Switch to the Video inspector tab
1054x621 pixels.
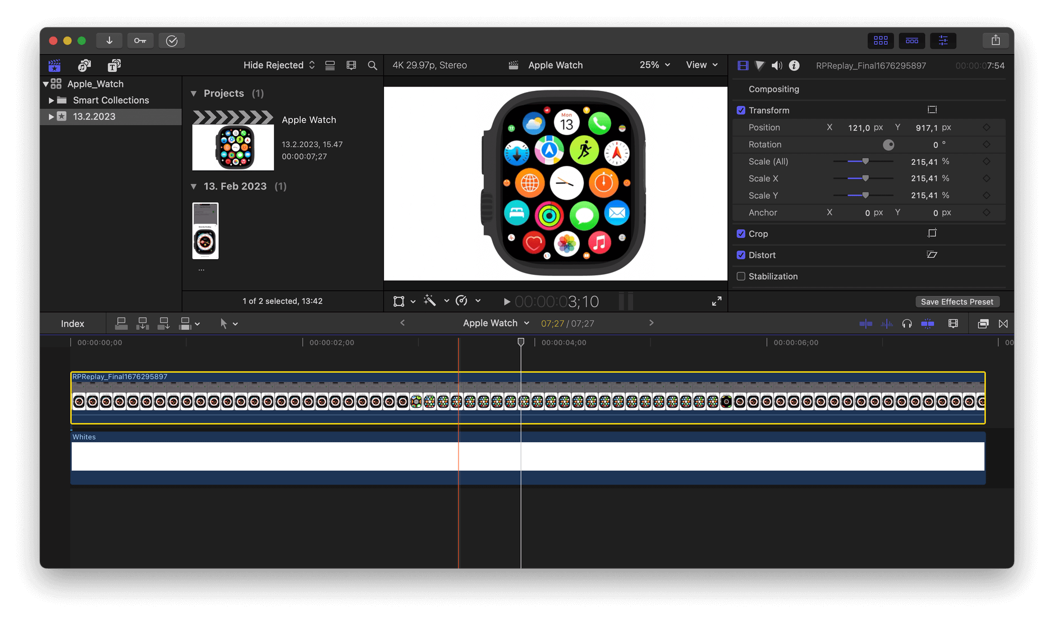(x=743, y=66)
